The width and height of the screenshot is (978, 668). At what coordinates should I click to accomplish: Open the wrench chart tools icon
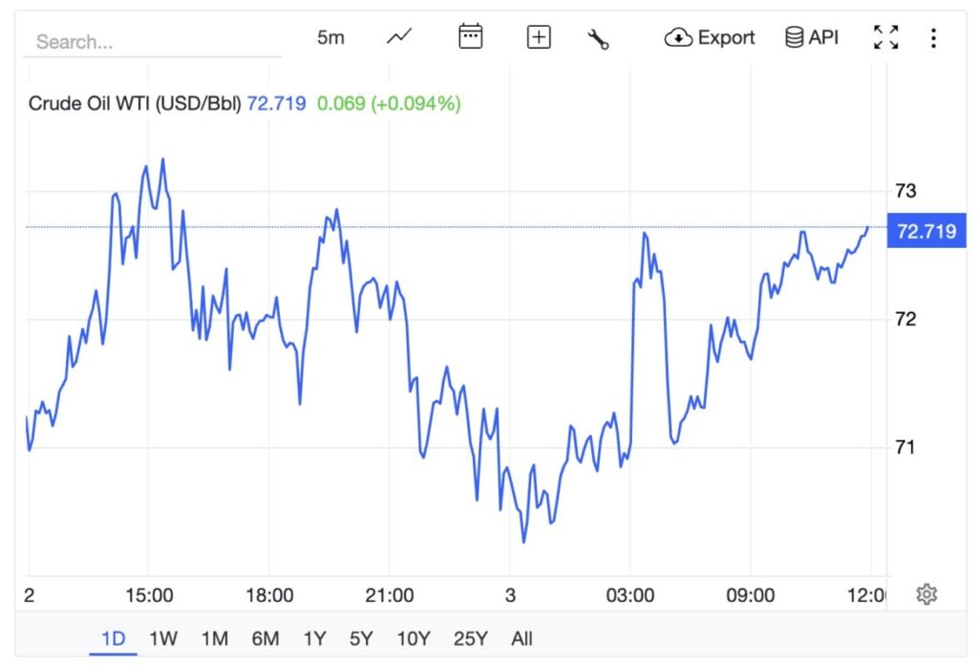pos(599,39)
